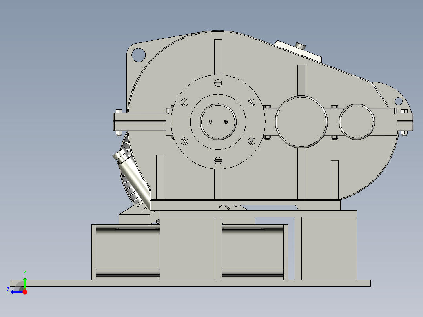This screenshot has width=423, height=317.
Task: Click the lower hex bolt near left shaft
Action: tap(120, 132)
